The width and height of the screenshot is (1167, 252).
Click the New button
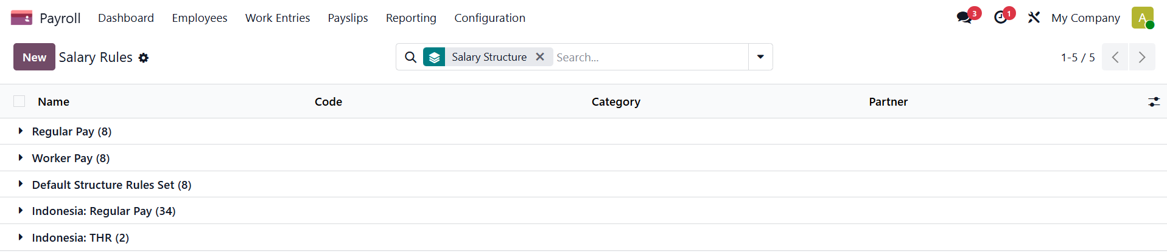(34, 57)
